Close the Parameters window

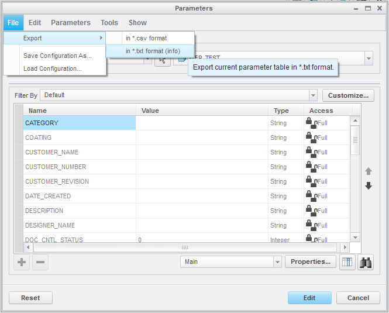pos(379,8)
